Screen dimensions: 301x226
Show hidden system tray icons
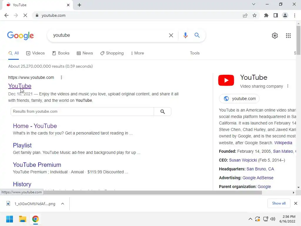250,219
